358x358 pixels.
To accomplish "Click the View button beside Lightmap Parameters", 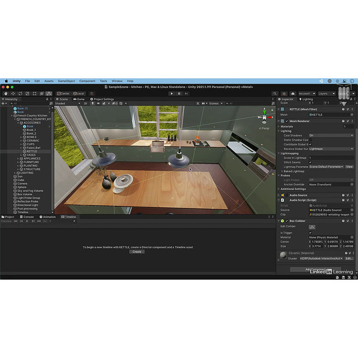I will pyautogui.click(x=349, y=167).
